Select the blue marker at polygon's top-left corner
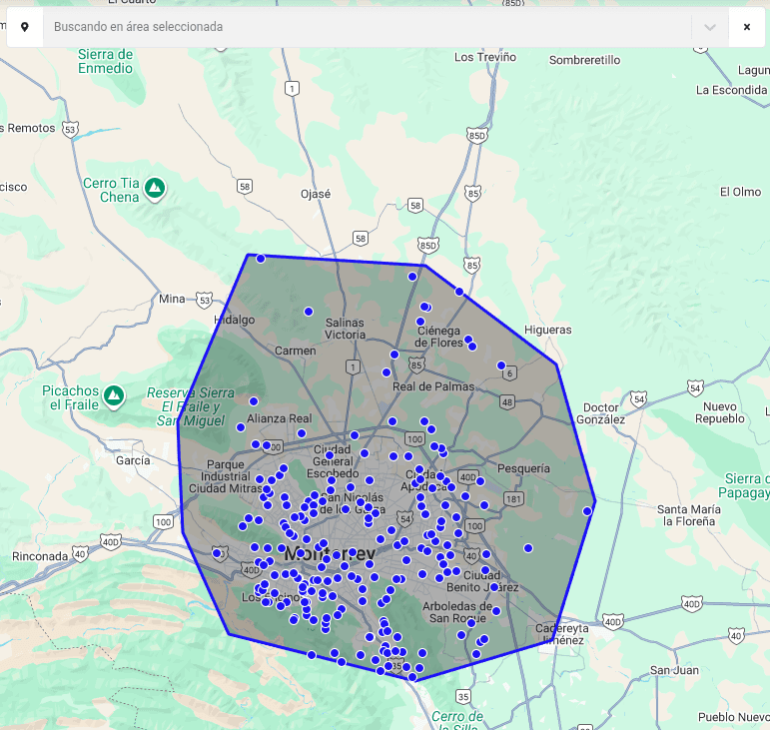 (261, 259)
